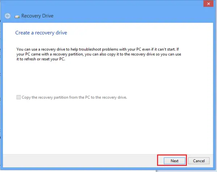
Task: Click the 'Recovery Drive' window title text
Action: 37,16
